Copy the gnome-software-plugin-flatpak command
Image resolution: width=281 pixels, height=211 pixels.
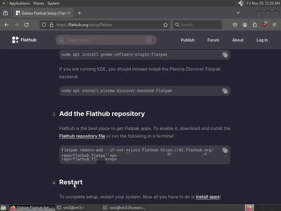(x=225, y=55)
